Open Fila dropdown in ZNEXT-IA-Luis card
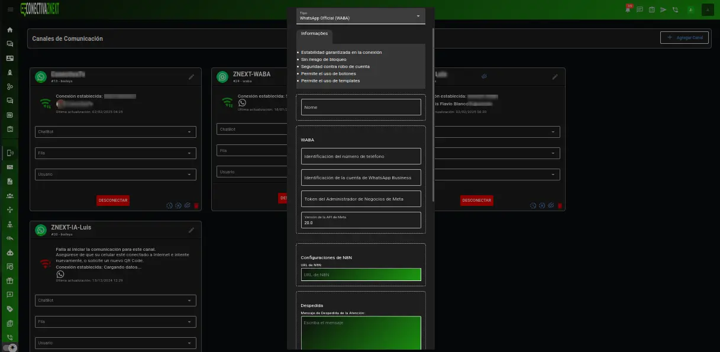720x352 pixels. [115, 322]
